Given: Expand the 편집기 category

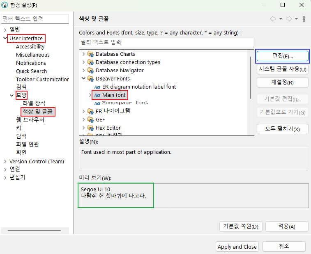Looking at the screenshot, I should pos(5,178).
